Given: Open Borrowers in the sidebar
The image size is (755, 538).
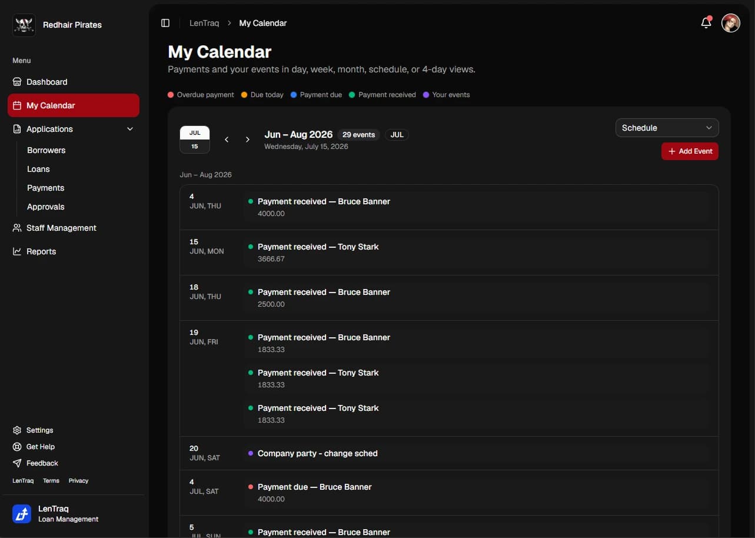Looking at the screenshot, I should tap(46, 150).
